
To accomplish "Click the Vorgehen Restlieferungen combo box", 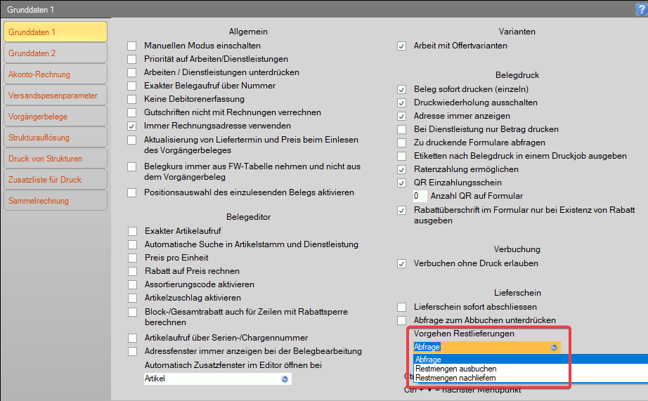I will 487,348.
